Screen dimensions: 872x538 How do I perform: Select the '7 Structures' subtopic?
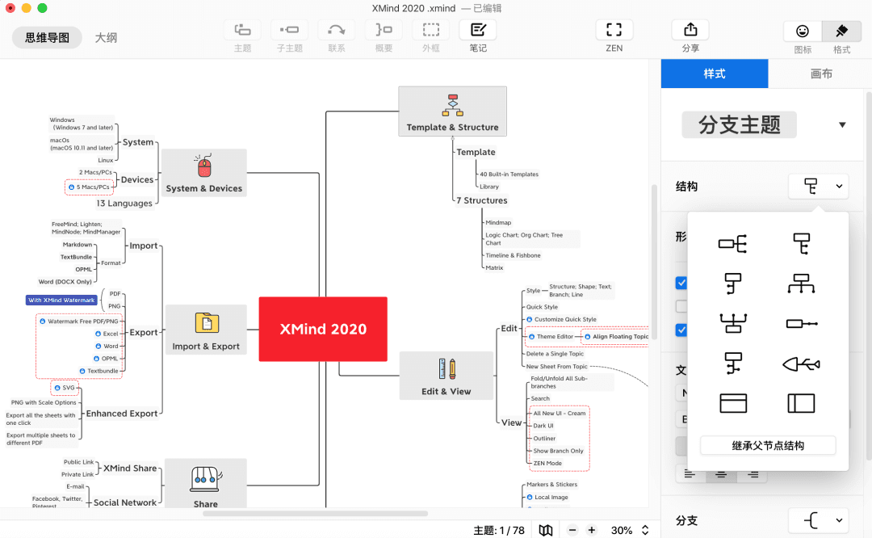(x=481, y=200)
